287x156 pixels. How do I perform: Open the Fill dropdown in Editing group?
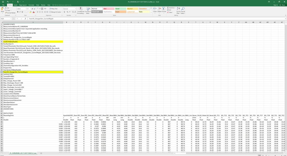click(169, 10)
